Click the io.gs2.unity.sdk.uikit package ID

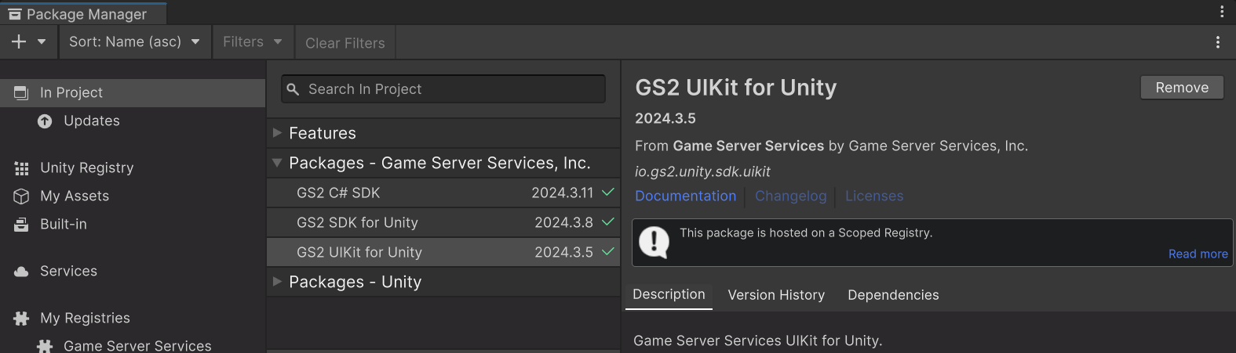[x=702, y=171]
